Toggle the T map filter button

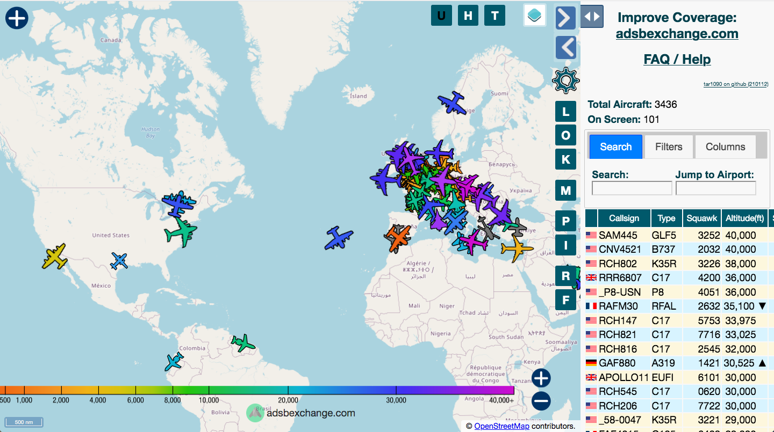click(x=495, y=16)
